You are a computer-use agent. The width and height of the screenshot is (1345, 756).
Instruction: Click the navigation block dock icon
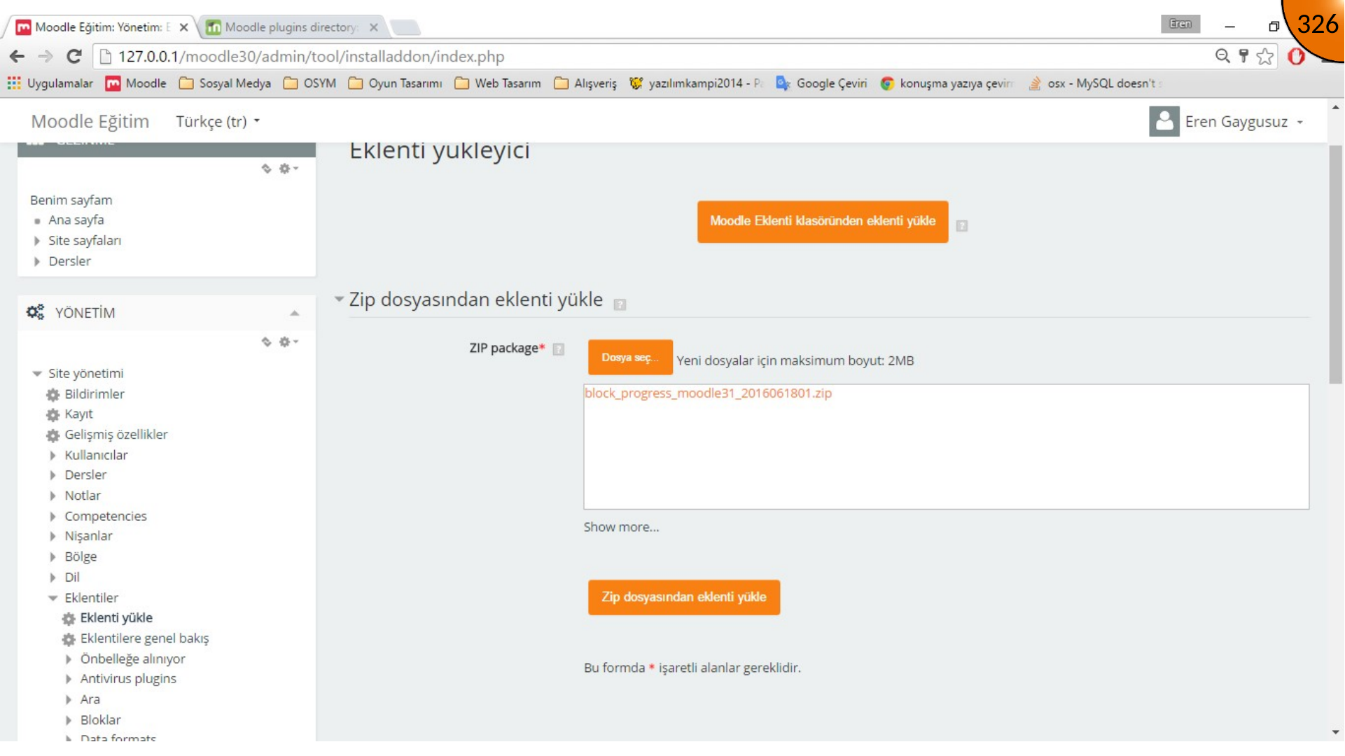(x=266, y=169)
